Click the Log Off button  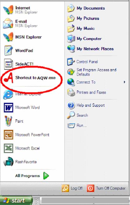pyautogui.click(x=72, y=188)
